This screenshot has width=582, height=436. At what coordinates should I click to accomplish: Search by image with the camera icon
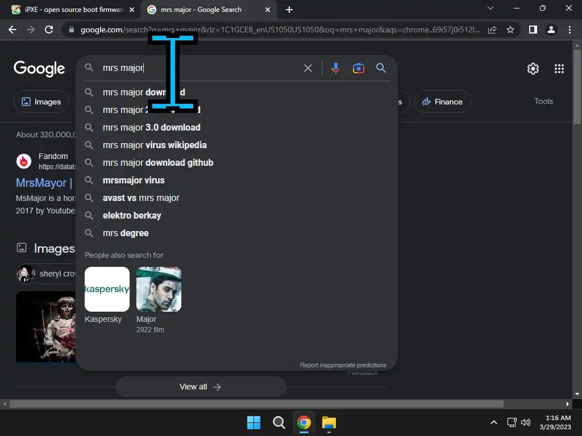(x=358, y=68)
